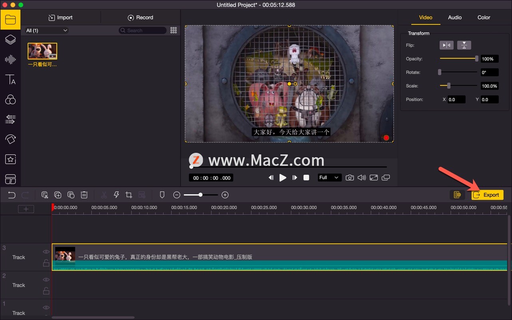
Task: Open the Transitions panel in sidebar
Action: point(10,119)
